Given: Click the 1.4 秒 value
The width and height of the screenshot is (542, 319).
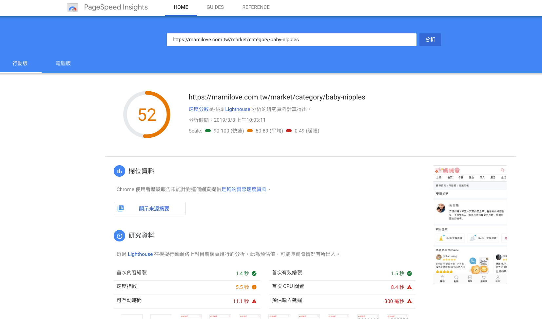Looking at the screenshot, I should click(242, 274).
